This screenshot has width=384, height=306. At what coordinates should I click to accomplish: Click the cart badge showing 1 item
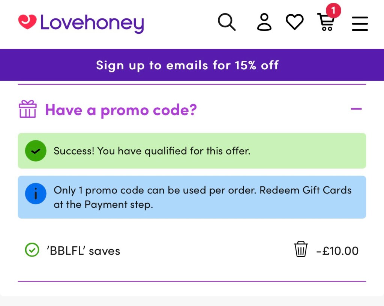[333, 11]
